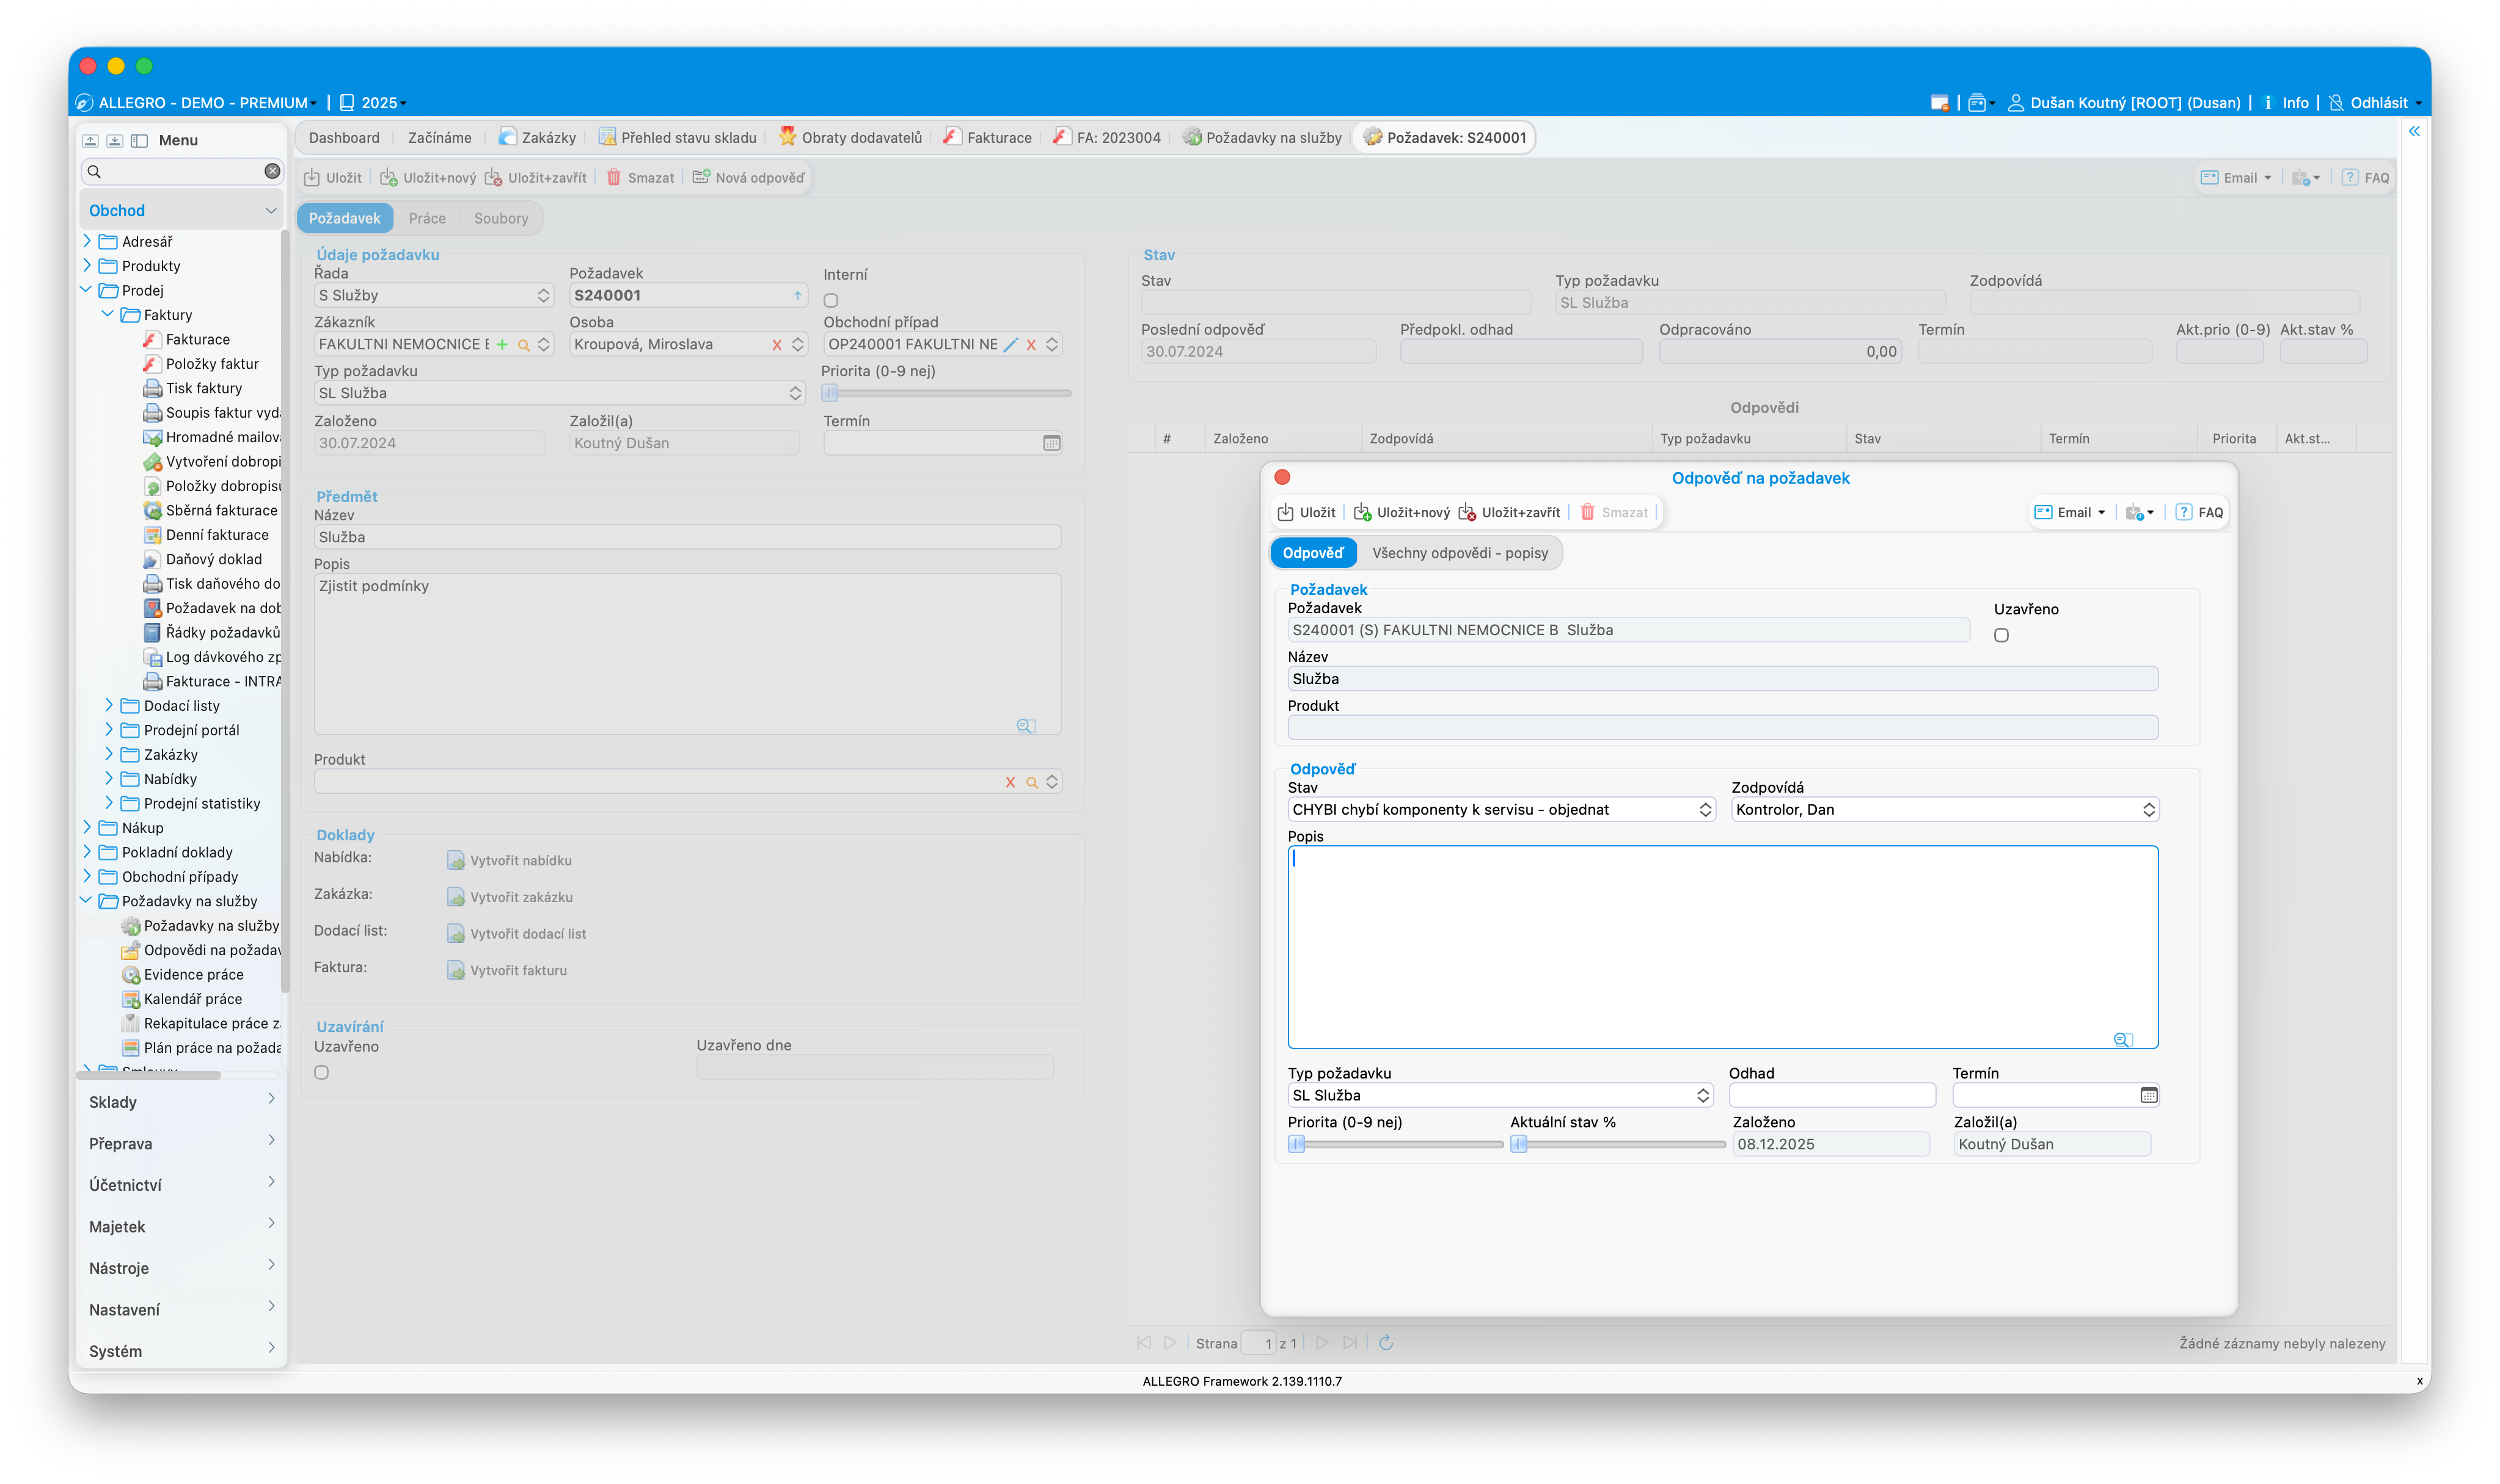Open the Požadavky na služby tab
This screenshot has height=1484, width=2500.
1262,137
